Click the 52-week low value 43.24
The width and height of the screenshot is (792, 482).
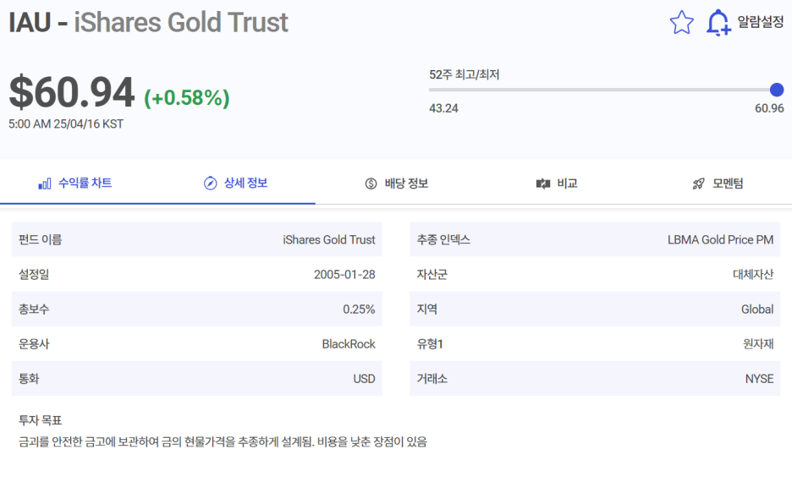443,108
